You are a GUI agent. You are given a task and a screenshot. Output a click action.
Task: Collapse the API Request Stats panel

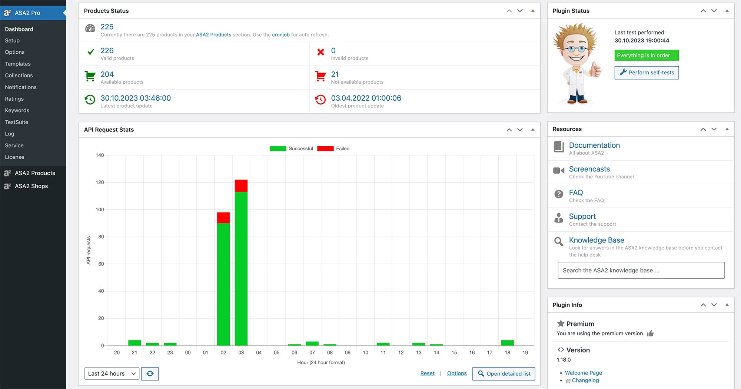[x=533, y=130]
